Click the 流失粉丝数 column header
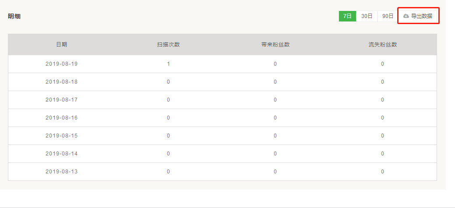 pos(383,45)
